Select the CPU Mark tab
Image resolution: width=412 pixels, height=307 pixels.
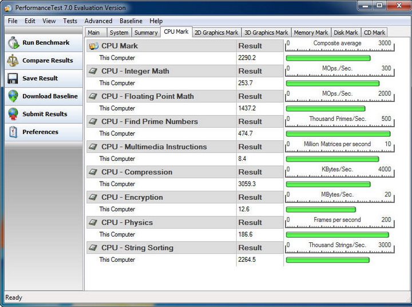pos(176,32)
